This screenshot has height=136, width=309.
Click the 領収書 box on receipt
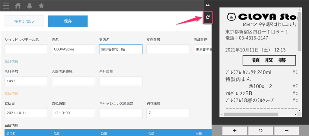269,60
